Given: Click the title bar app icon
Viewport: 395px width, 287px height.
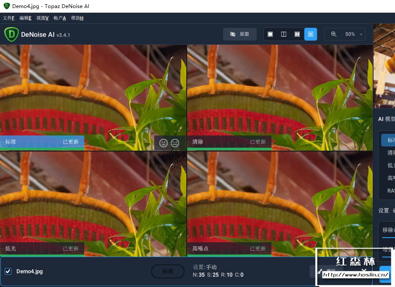Looking at the screenshot, I should (x=7, y=6).
